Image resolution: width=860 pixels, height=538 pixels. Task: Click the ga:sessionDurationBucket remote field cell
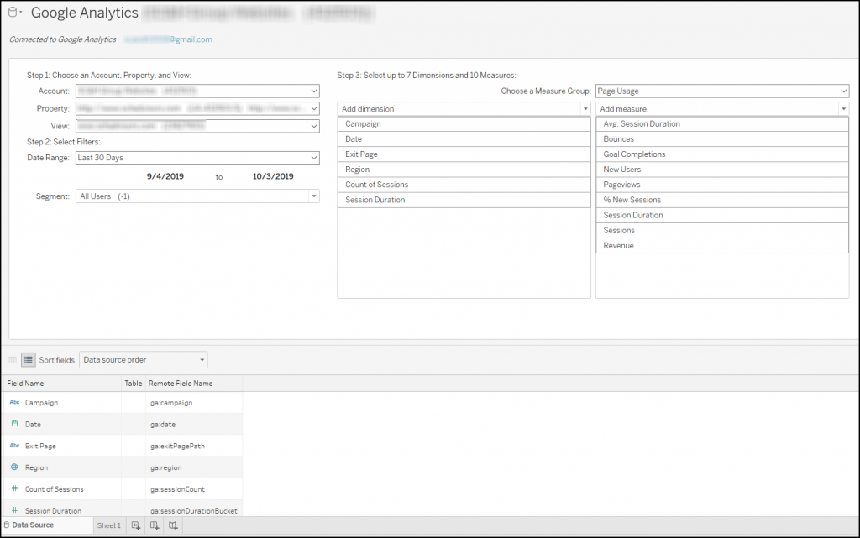point(194,510)
